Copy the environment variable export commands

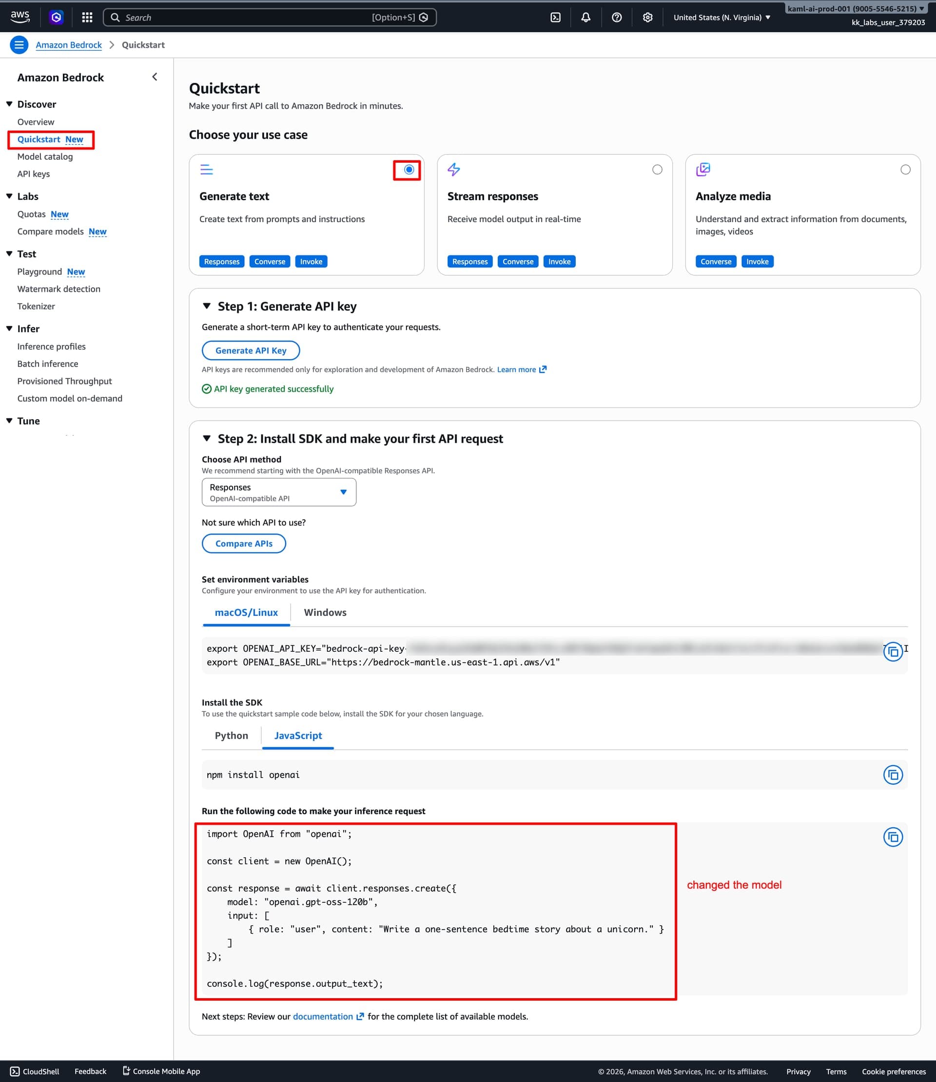893,652
